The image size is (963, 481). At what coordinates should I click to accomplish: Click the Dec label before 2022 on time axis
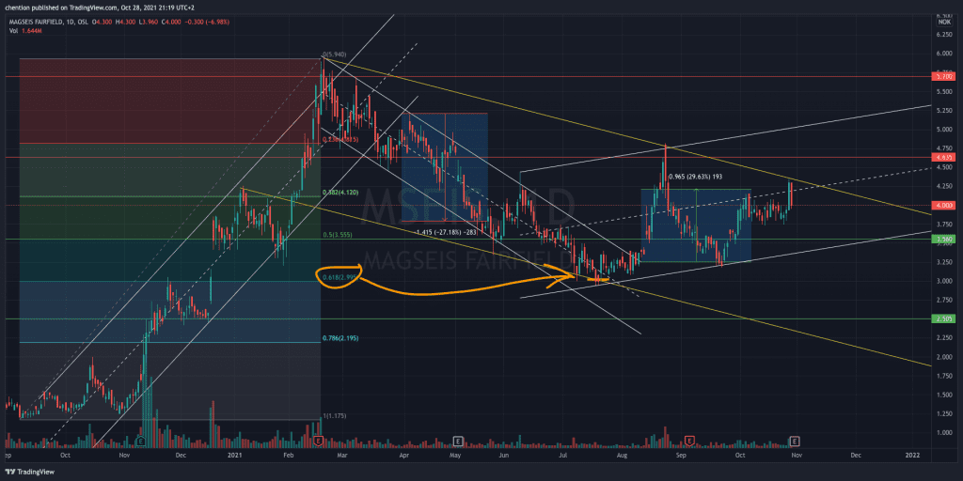[x=856, y=456]
